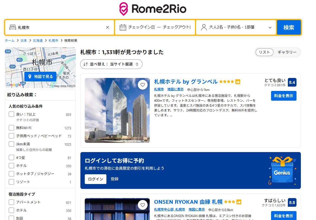The width and height of the screenshot is (316, 220).
Task: Click the three-star rating of ONSEN RYOKAN
Action: 230,202
